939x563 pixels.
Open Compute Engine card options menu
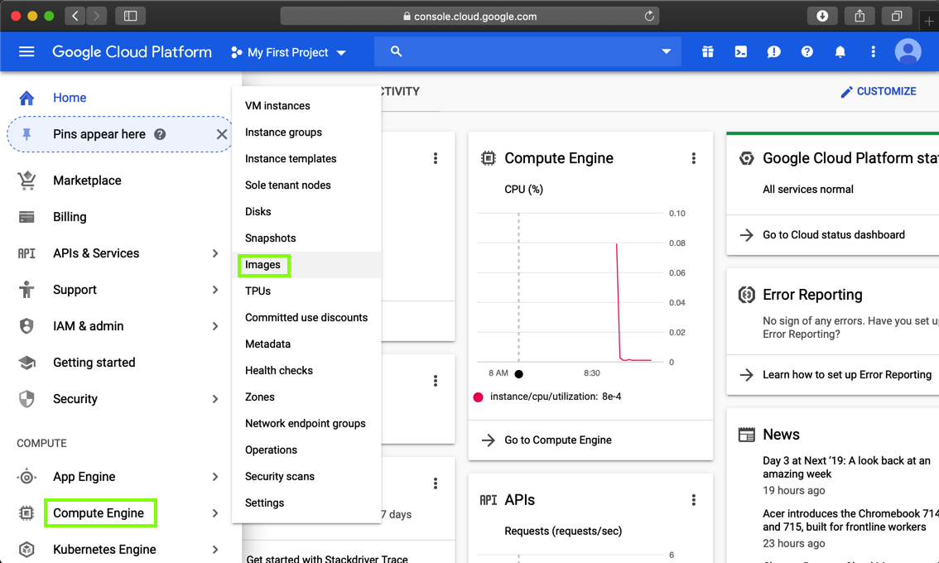[x=694, y=158]
